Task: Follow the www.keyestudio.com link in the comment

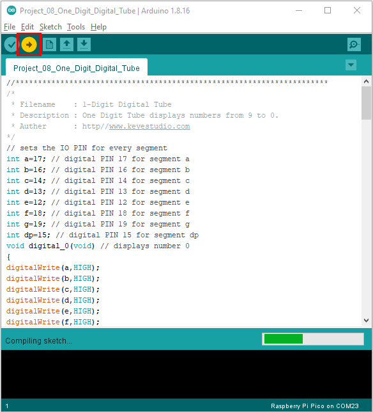Action: (x=149, y=127)
